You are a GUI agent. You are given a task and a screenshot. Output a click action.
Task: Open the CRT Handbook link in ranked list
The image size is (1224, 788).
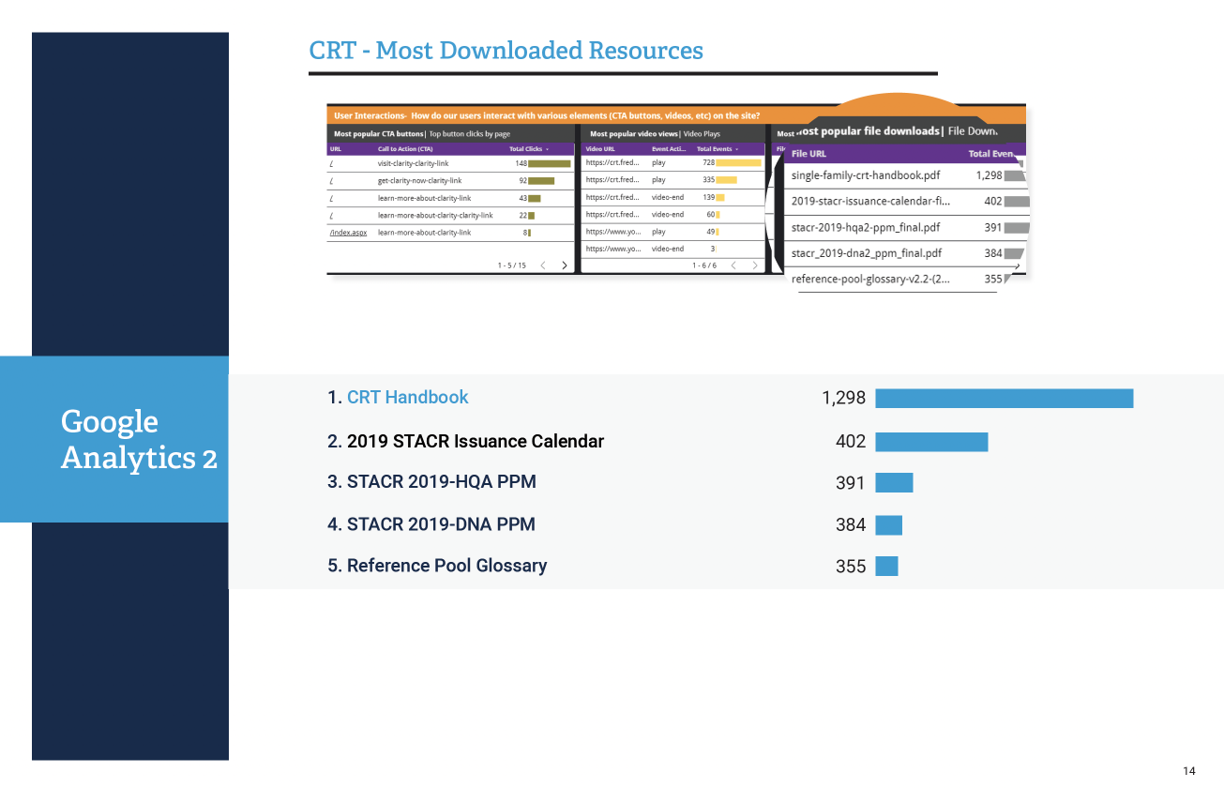pyautogui.click(x=407, y=398)
